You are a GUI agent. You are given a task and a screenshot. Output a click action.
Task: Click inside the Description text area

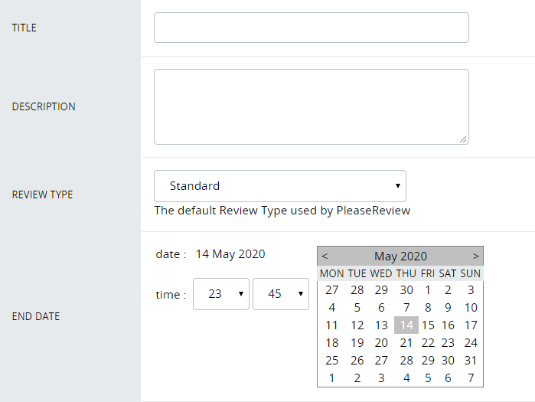[312, 106]
